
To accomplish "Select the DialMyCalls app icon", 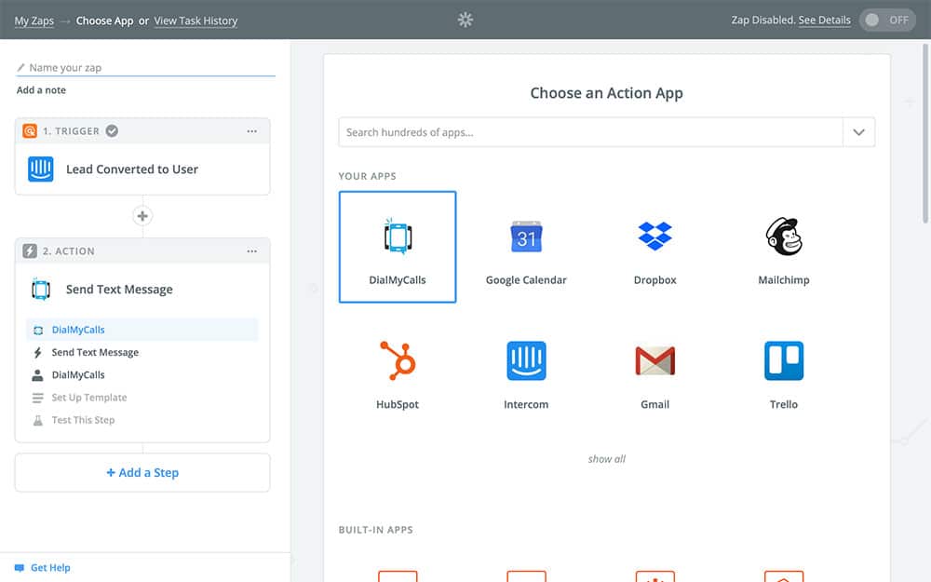I will point(398,237).
